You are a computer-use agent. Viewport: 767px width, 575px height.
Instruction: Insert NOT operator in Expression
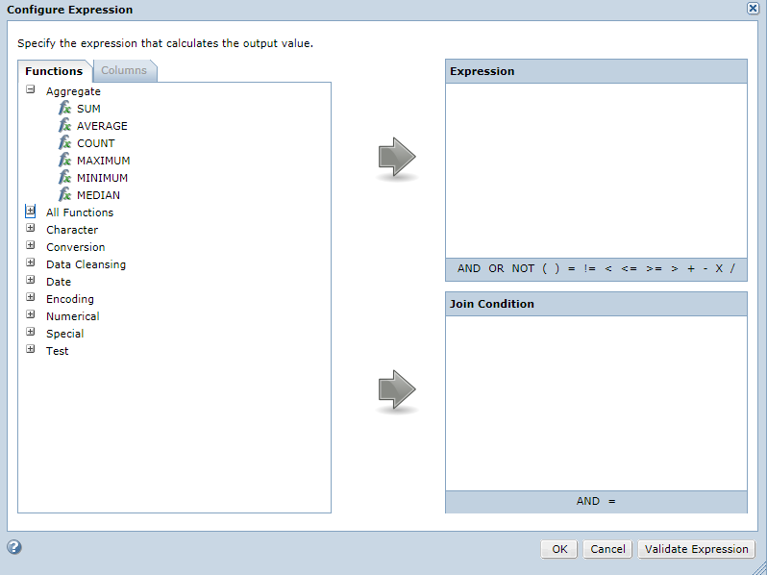pyautogui.click(x=523, y=268)
